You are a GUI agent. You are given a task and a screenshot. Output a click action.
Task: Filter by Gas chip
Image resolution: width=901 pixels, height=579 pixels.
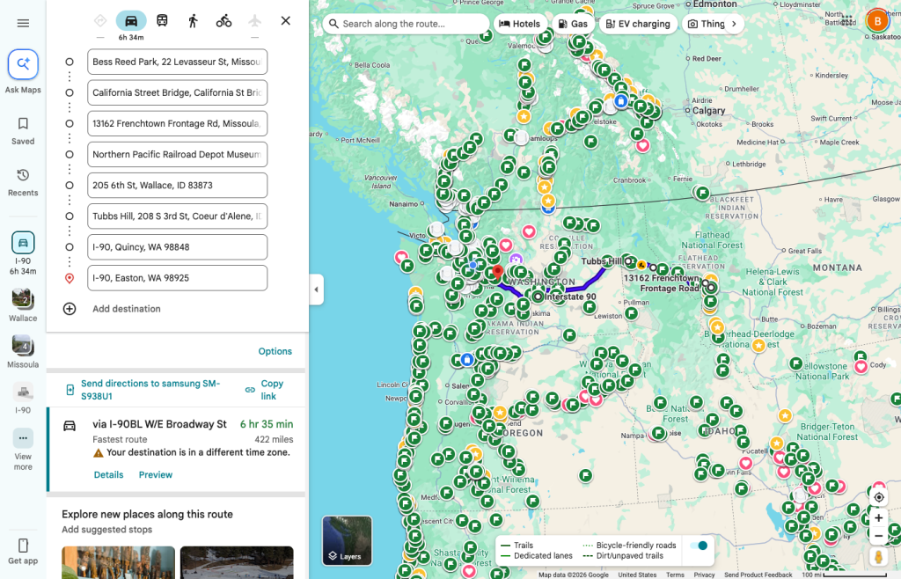point(573,24)
